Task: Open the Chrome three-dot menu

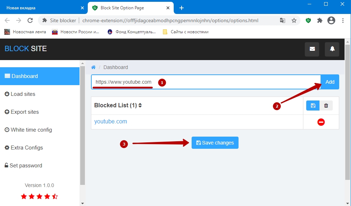Action: (343, 21)
